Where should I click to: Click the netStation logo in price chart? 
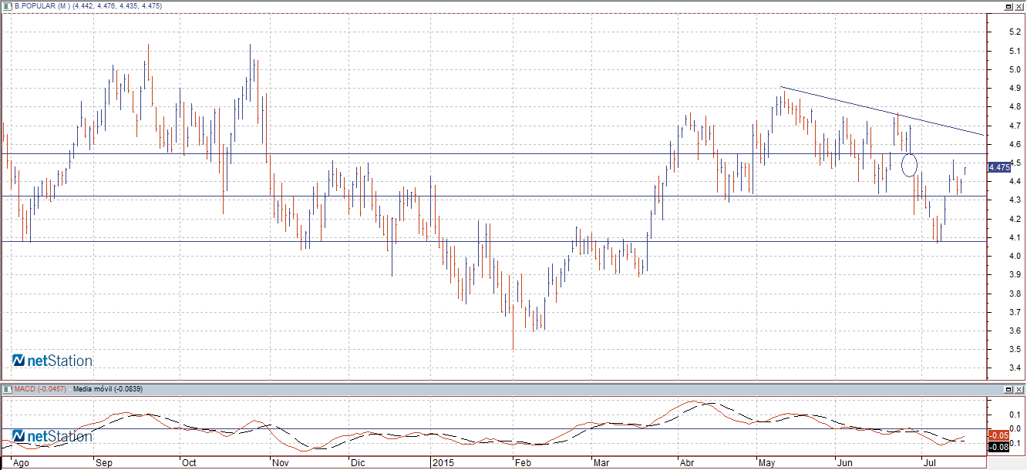52,361
